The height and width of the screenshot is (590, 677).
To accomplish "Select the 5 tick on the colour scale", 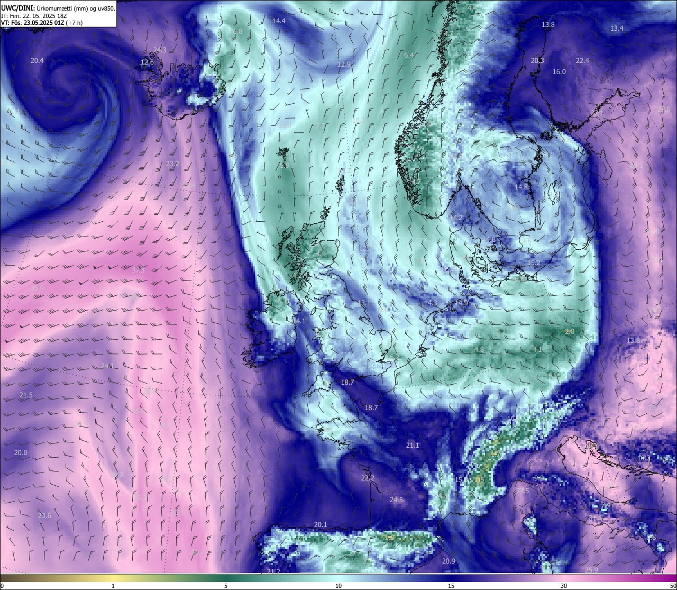I will pyautogui.click(x=226, y=586).
